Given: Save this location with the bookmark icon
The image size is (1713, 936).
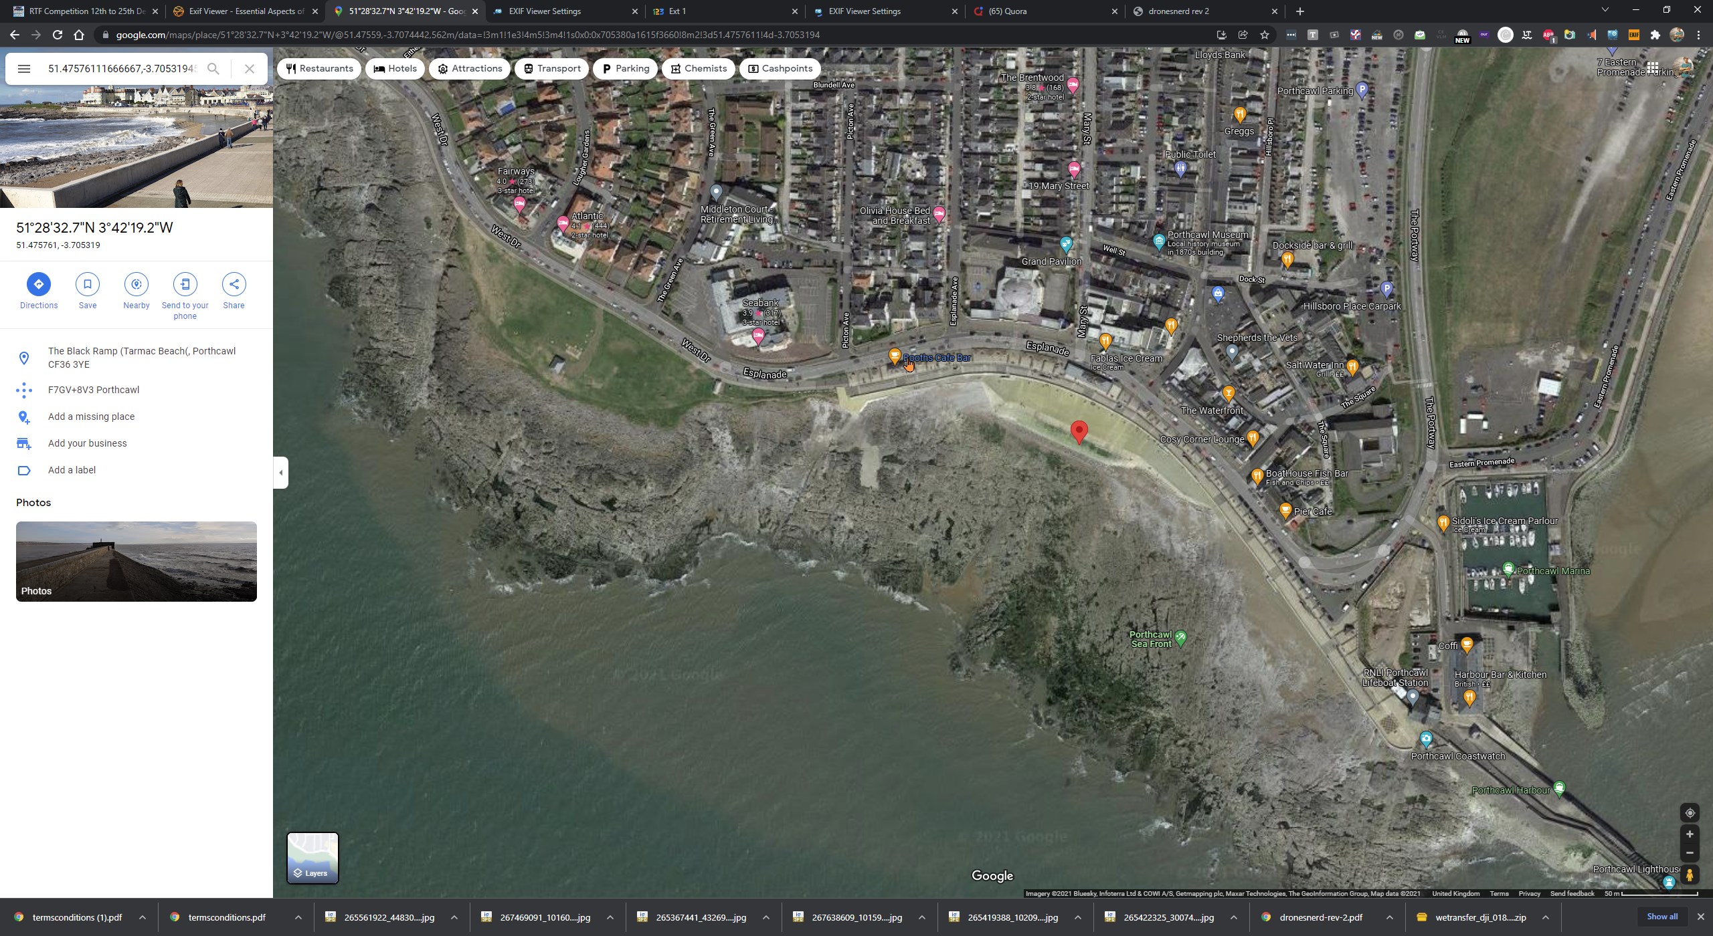Looking at the screenshot, I should pos(88,284).
